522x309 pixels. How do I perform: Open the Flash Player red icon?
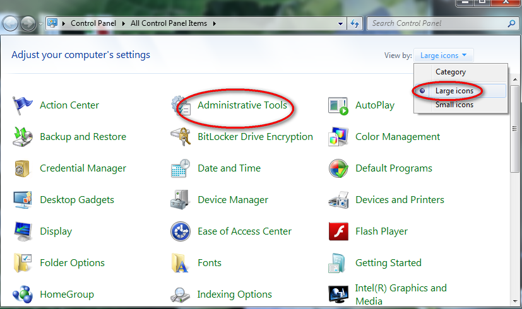(x=338, y=231)
